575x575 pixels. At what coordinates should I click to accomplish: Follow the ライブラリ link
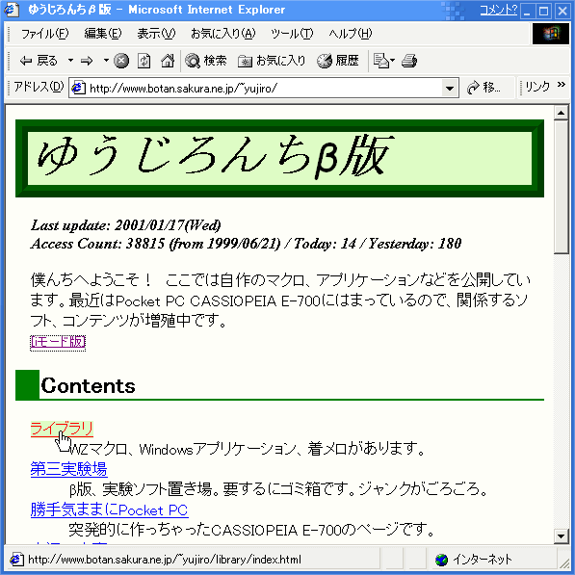click(x=62, y=429)
